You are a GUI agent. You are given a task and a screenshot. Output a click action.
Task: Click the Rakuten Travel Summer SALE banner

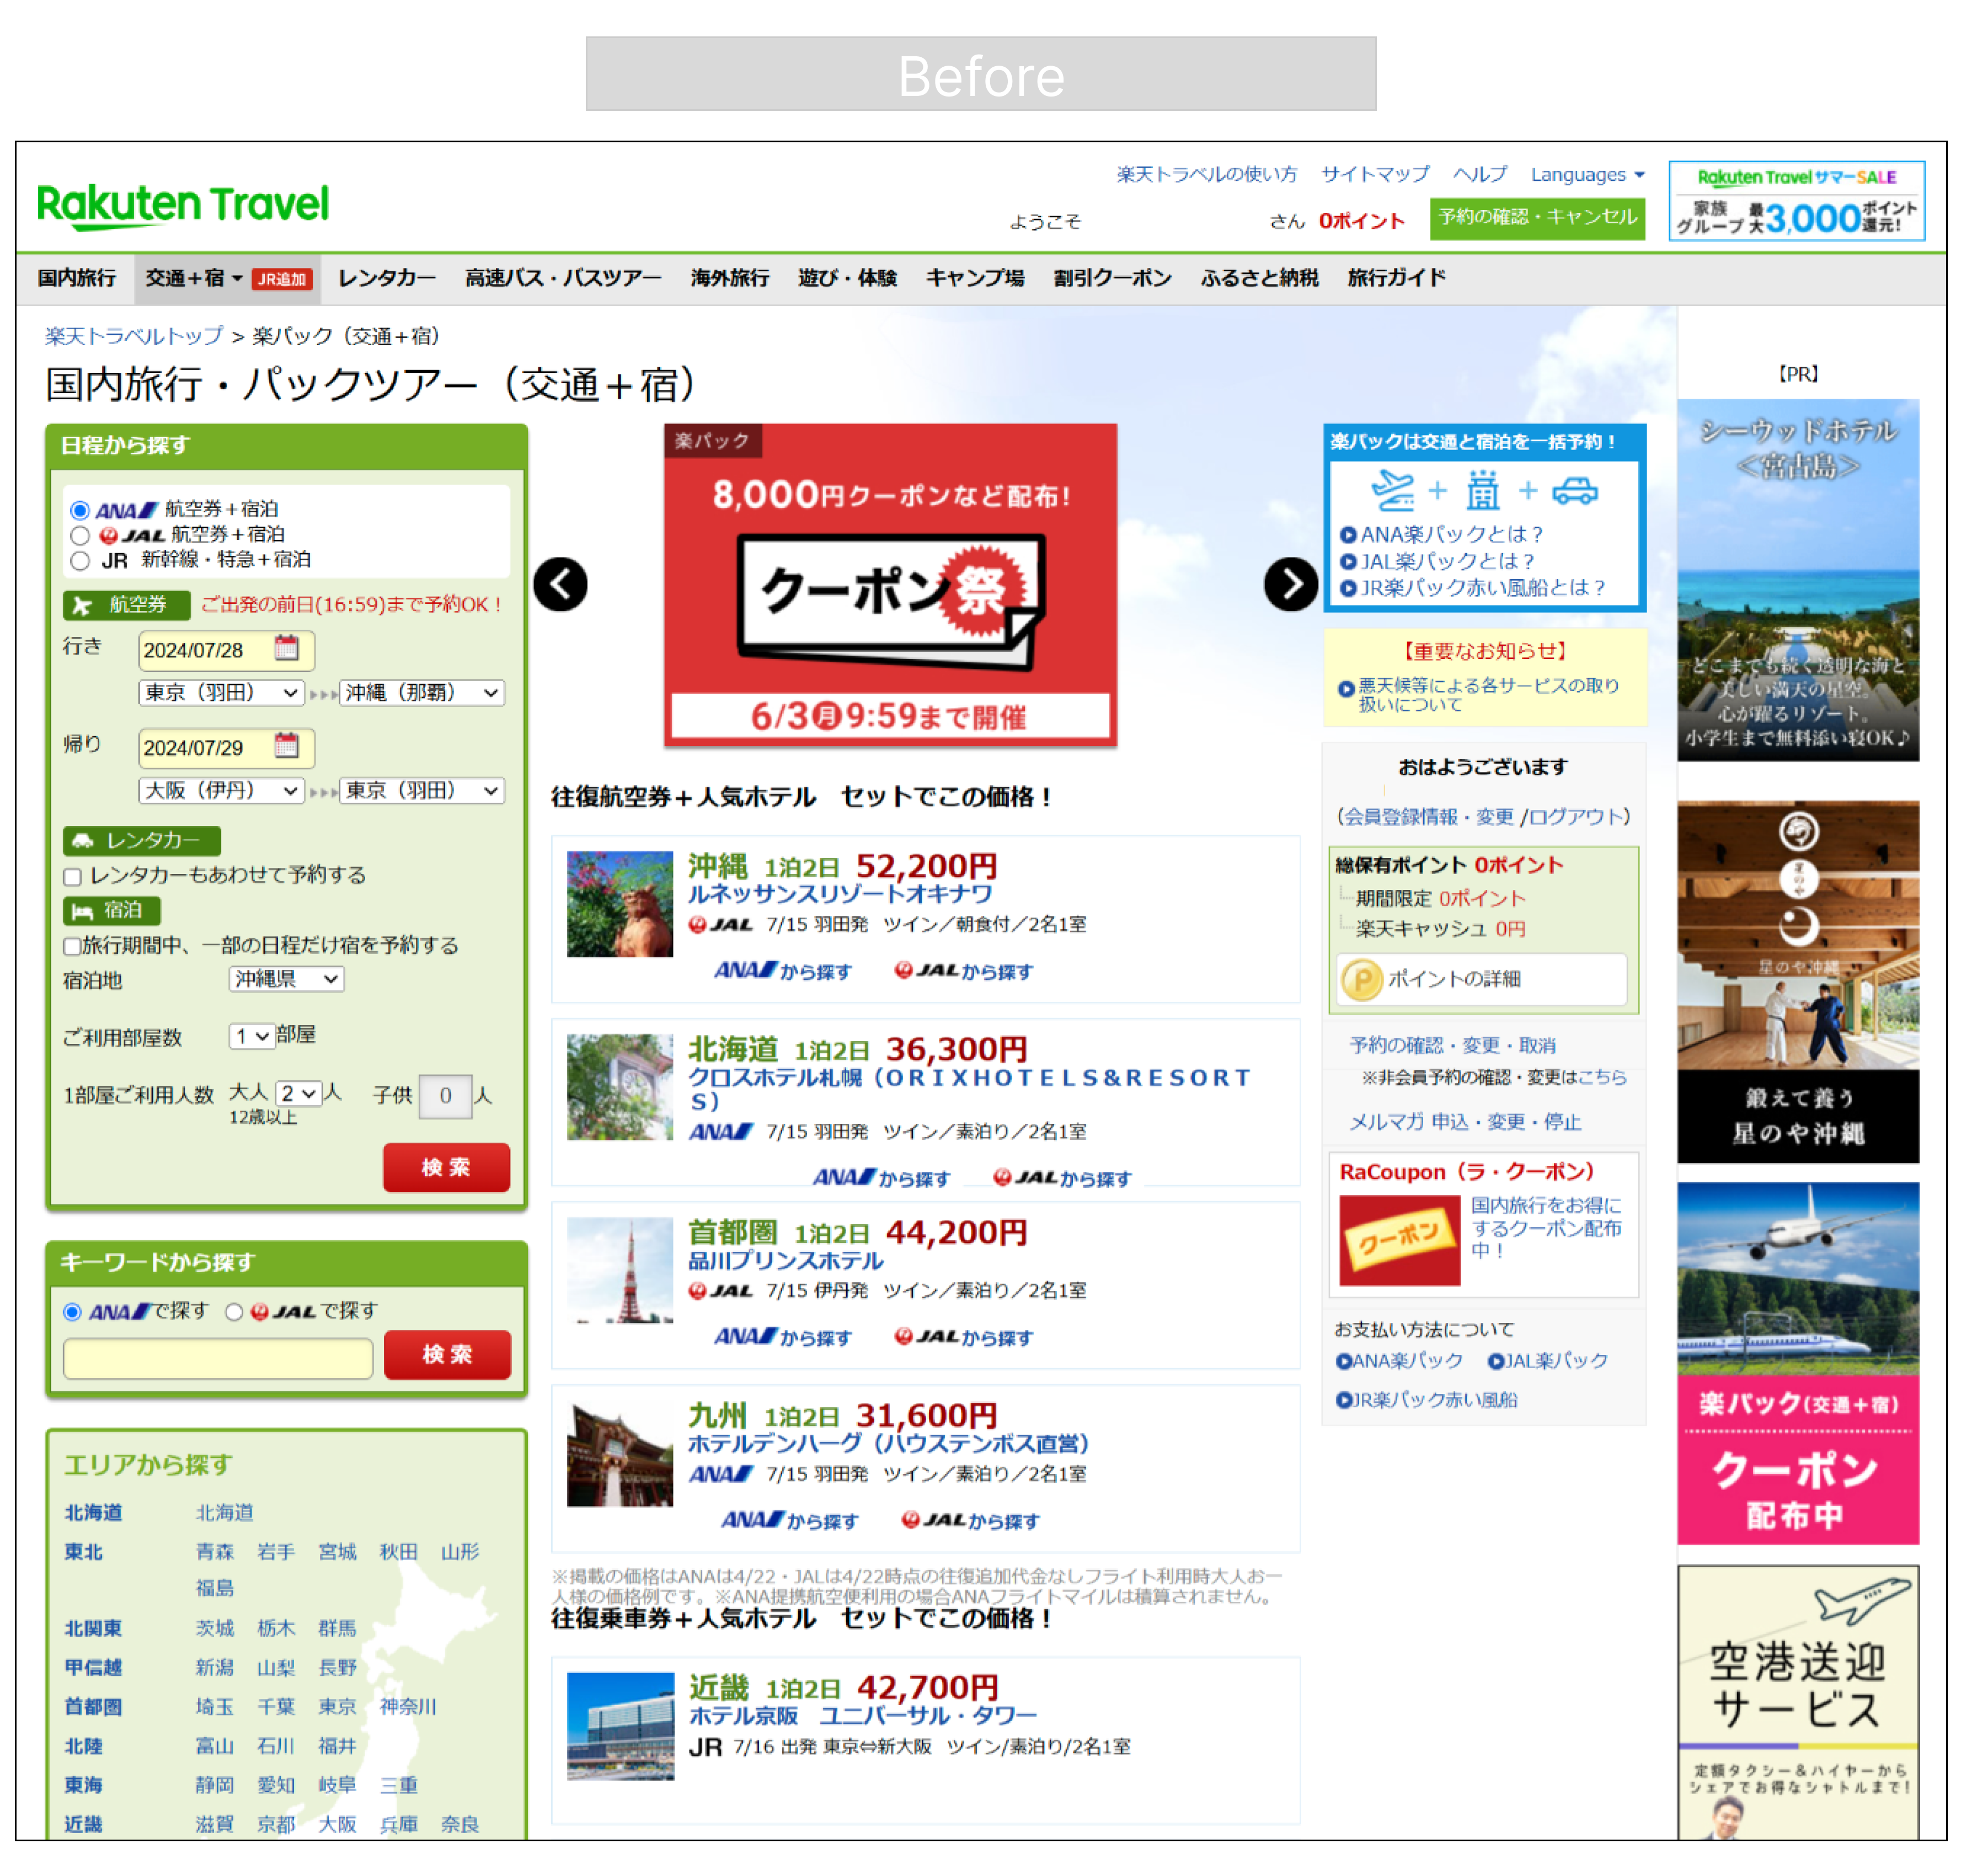1797,201
